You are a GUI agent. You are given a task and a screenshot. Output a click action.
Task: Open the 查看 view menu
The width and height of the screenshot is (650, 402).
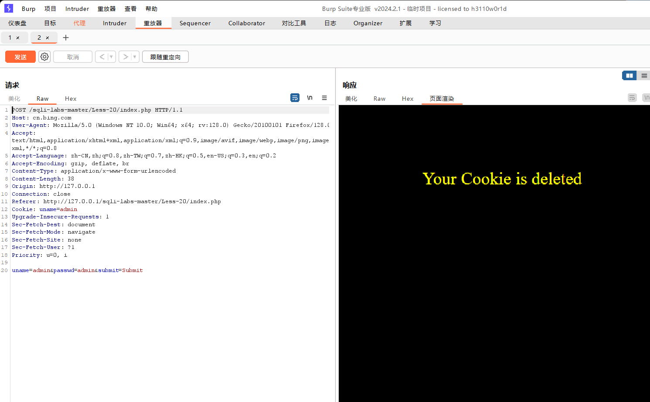coord(130,9)
